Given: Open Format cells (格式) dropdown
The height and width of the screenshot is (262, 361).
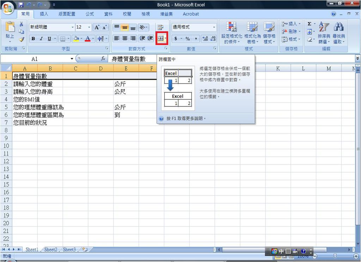Looking at the screenshot, I should pyautogui.click(x=291, y=39).
